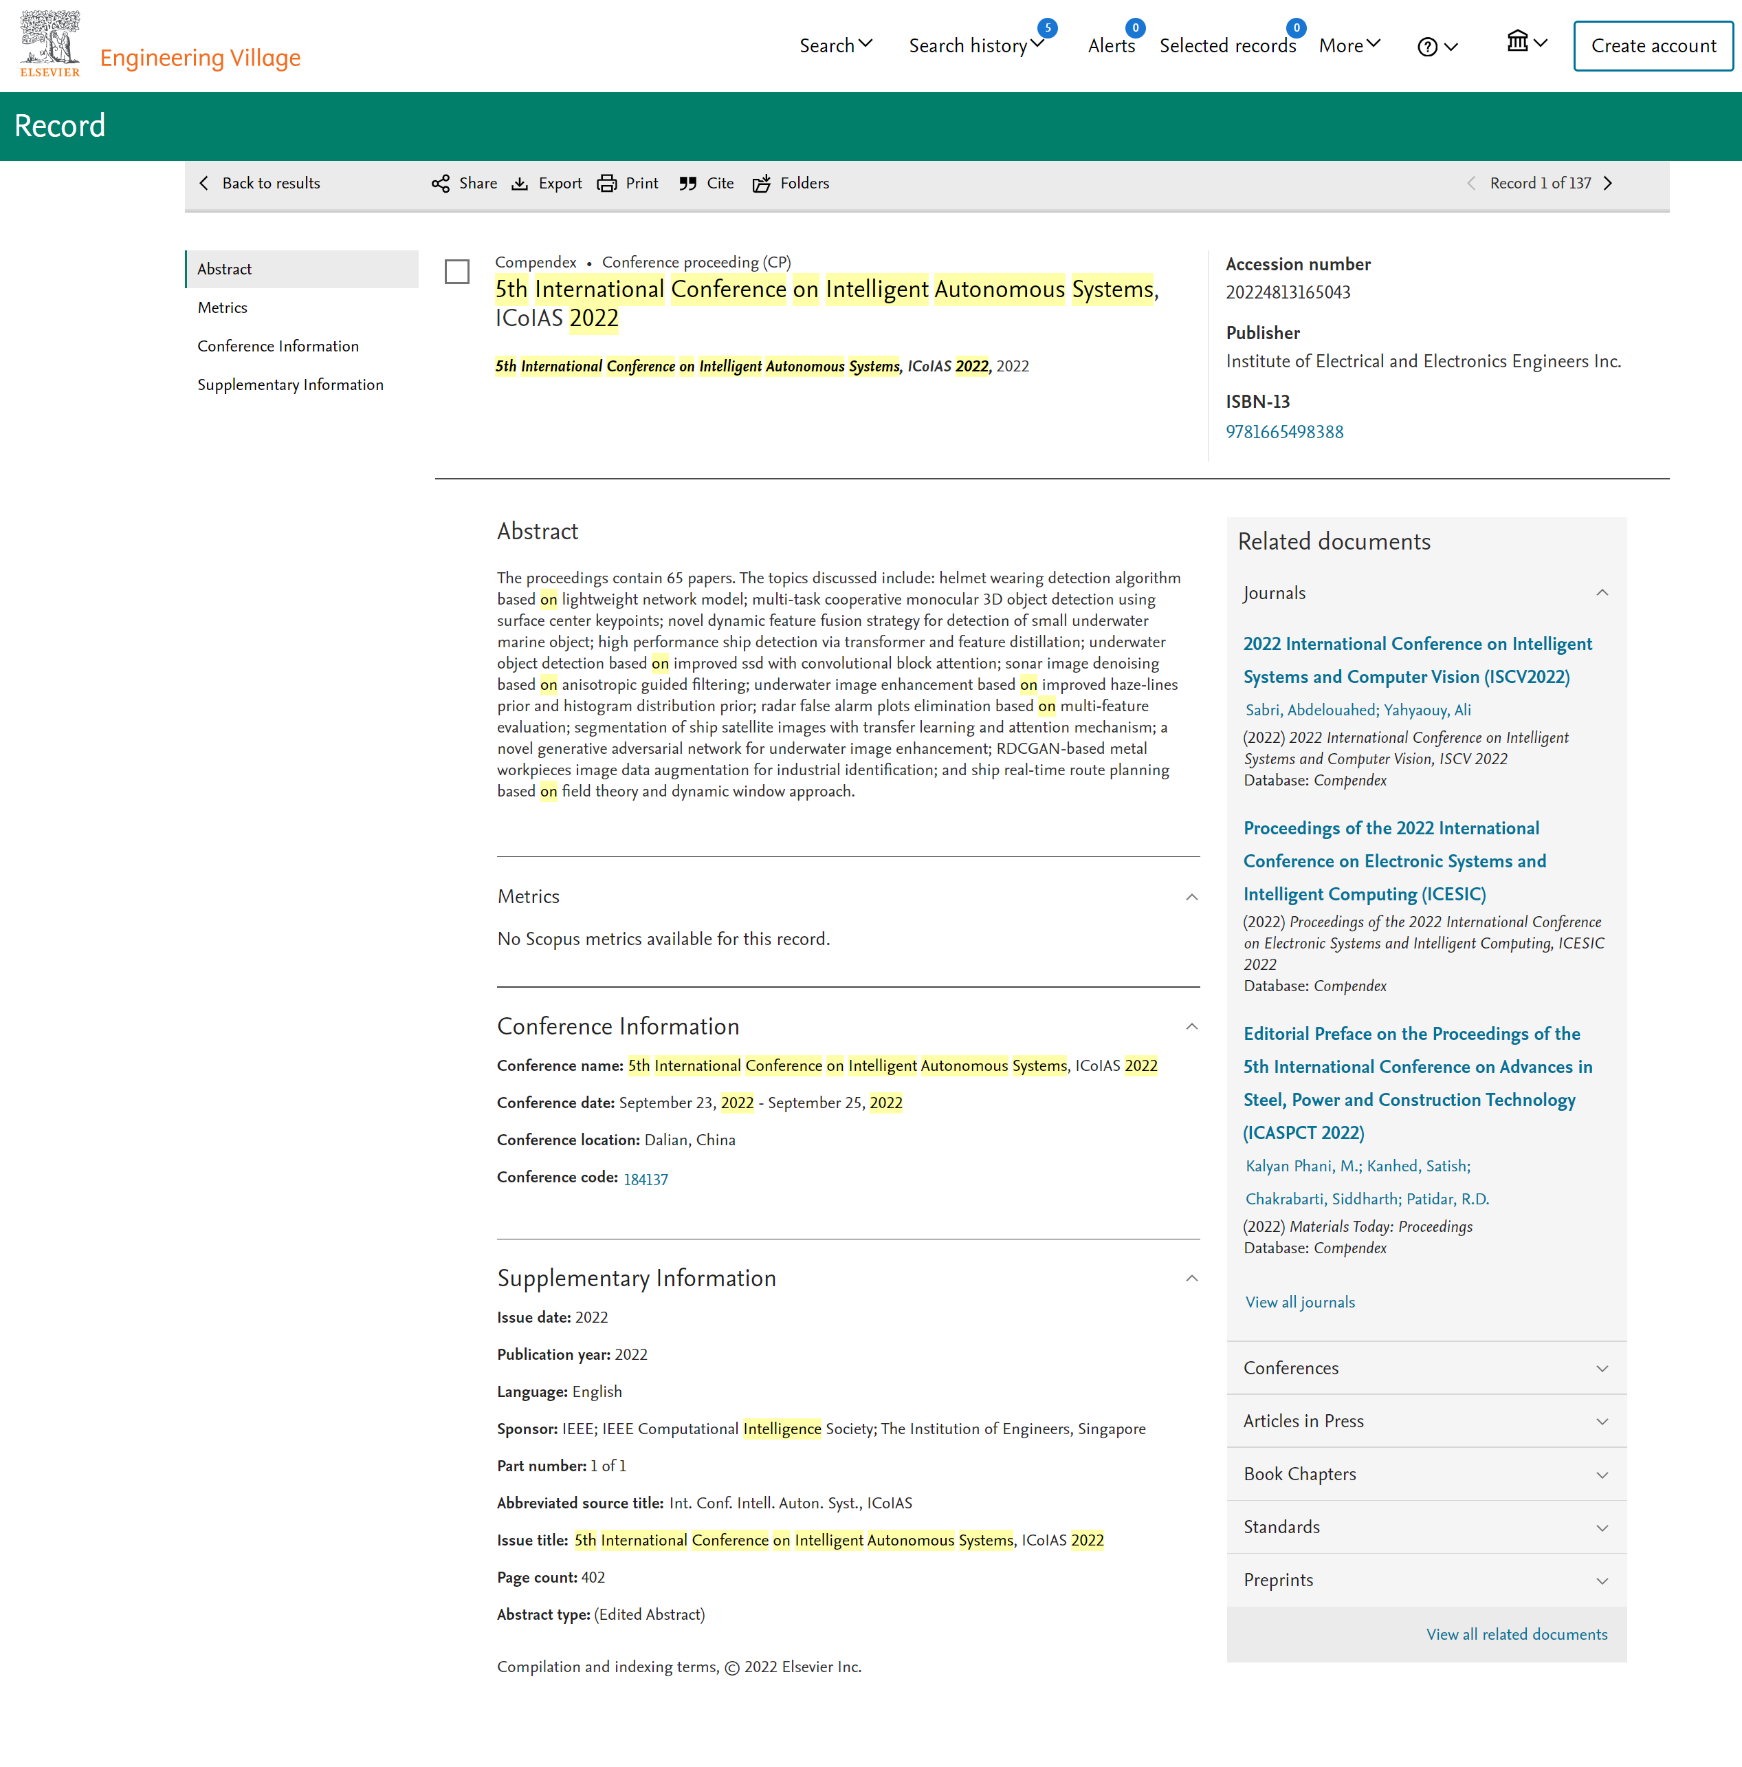1742x1767 pixels.
Task: Open Alerts in the top navigation
Action: pos(1112,45)
